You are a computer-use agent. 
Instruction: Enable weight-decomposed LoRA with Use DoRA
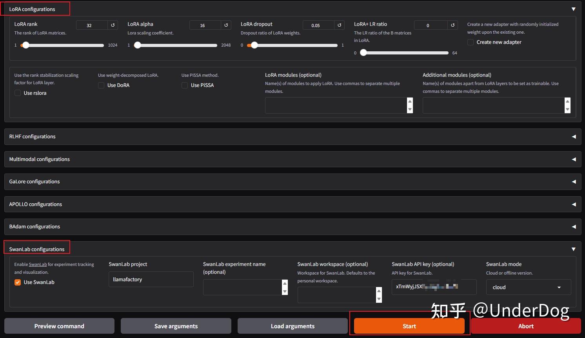[101, 85]
